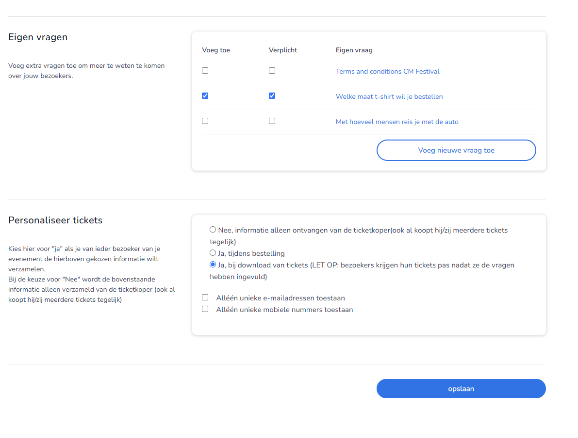Click the 'Verplicht' column header
This screenshot has width=578, height=438.
[x=282, y=50]
